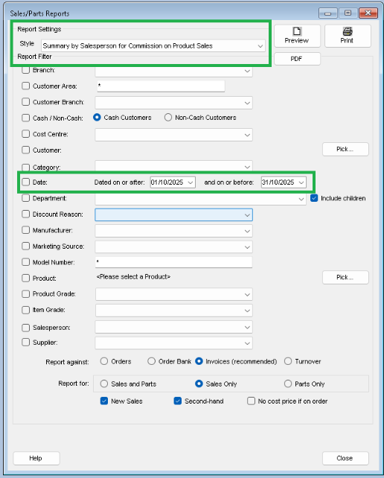Click the Pick button beside Product
The width and height of the screenshot is (384, 478).
pos(345,277)
